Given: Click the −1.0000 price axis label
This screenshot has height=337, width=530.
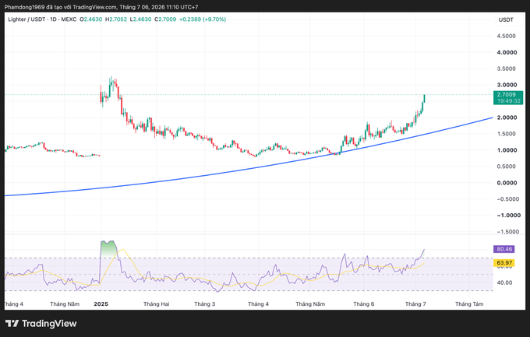Looking at the screenshot, I should tap(508, 216).
